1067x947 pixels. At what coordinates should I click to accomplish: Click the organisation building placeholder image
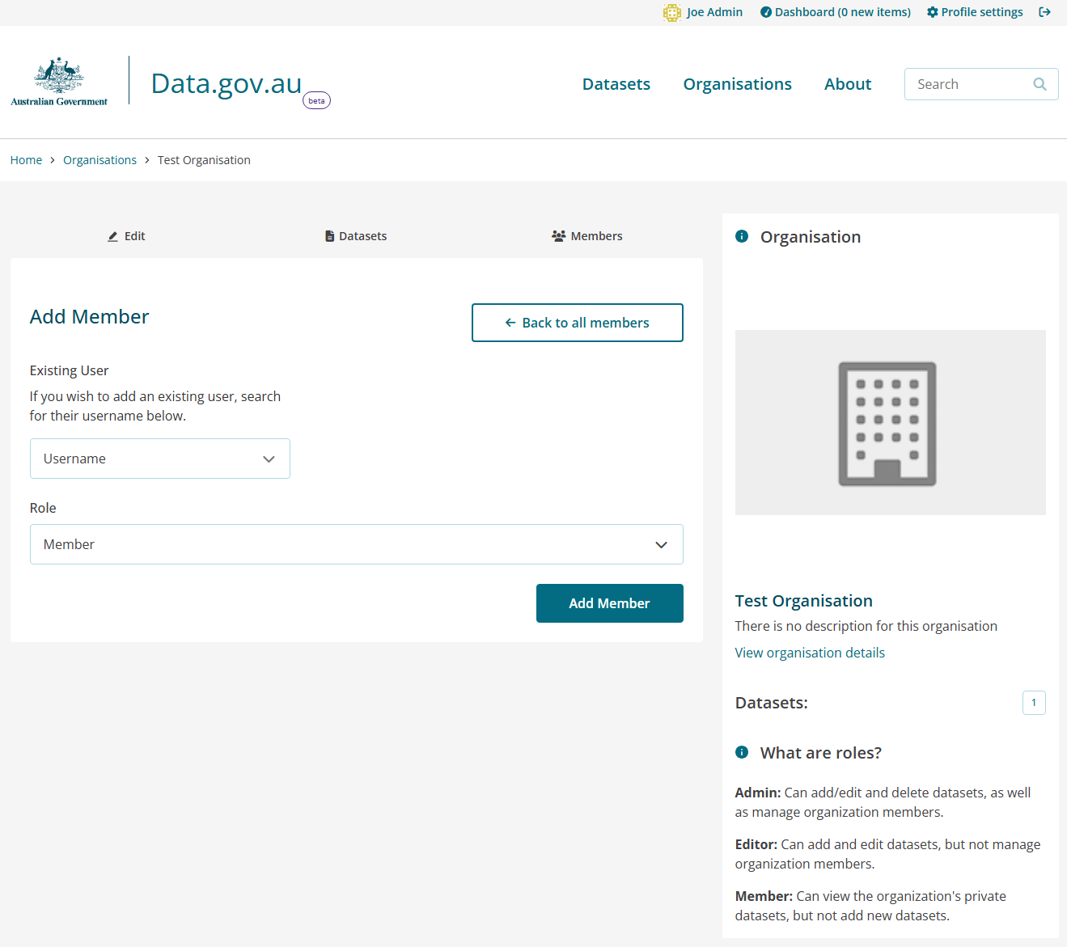(x=889, y=422)
